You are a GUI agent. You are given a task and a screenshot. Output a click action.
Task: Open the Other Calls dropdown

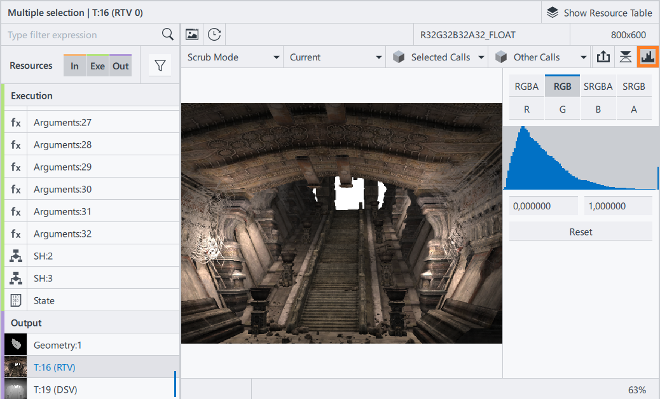click(540, 57)
